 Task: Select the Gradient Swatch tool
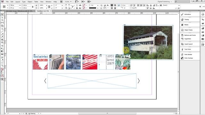(x=2, y=51)
